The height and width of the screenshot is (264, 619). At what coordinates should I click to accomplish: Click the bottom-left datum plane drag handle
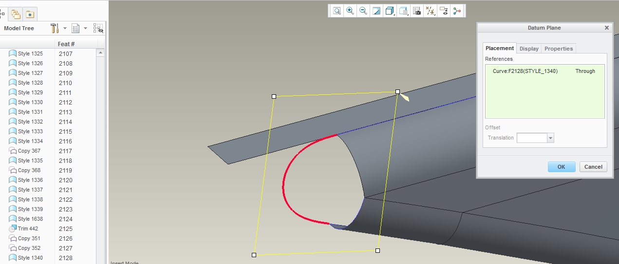tap(254, 255)
